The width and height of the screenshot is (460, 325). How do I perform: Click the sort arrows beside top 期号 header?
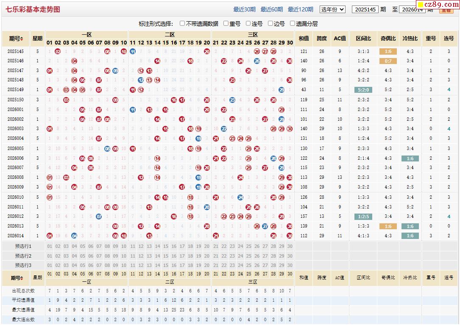[x=22, y=39]
